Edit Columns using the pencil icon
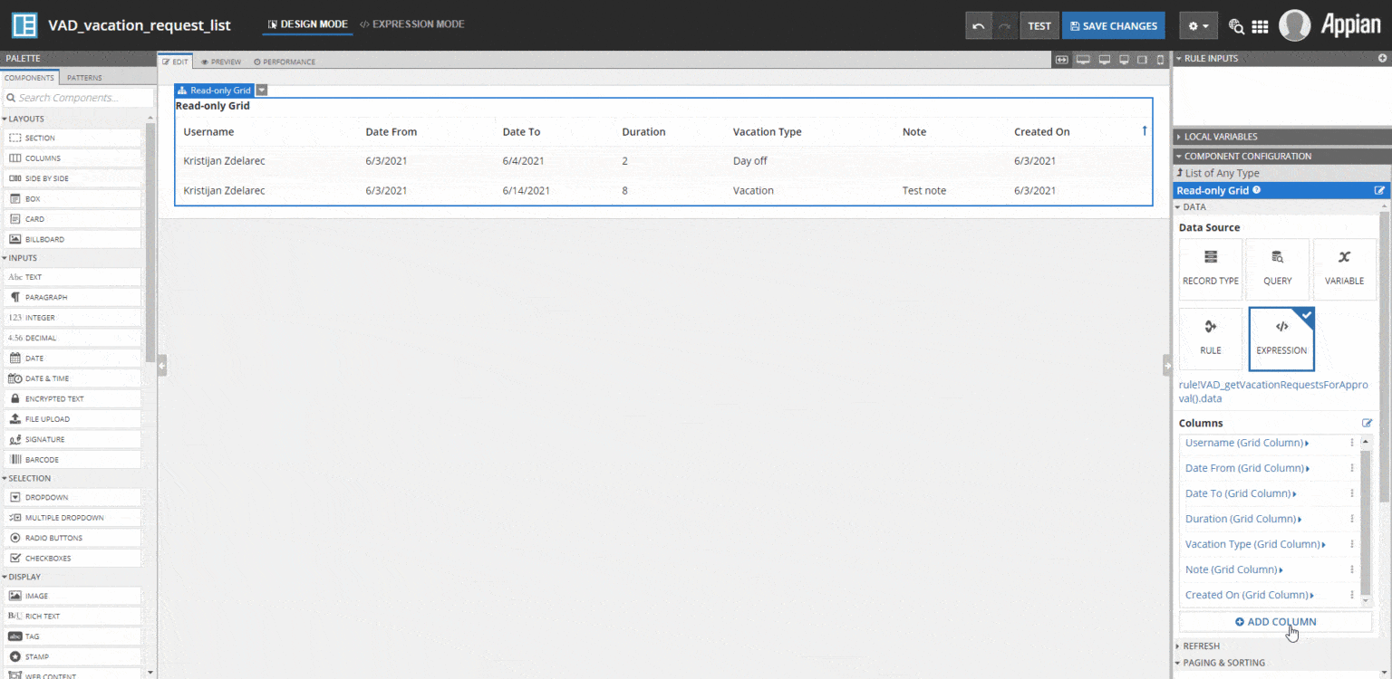This screenshot has width=1392, height=679. coord(1368,423)
